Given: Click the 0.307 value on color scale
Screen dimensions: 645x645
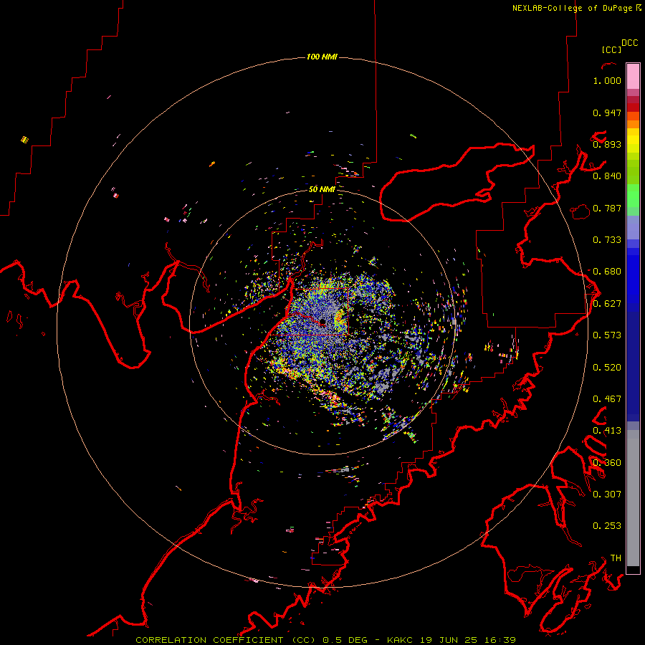Looking at the screenshot, I should pyautogui.click(x=607, y=494).
